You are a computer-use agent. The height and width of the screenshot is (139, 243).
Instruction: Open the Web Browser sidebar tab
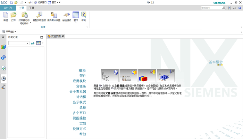[3, 68]
